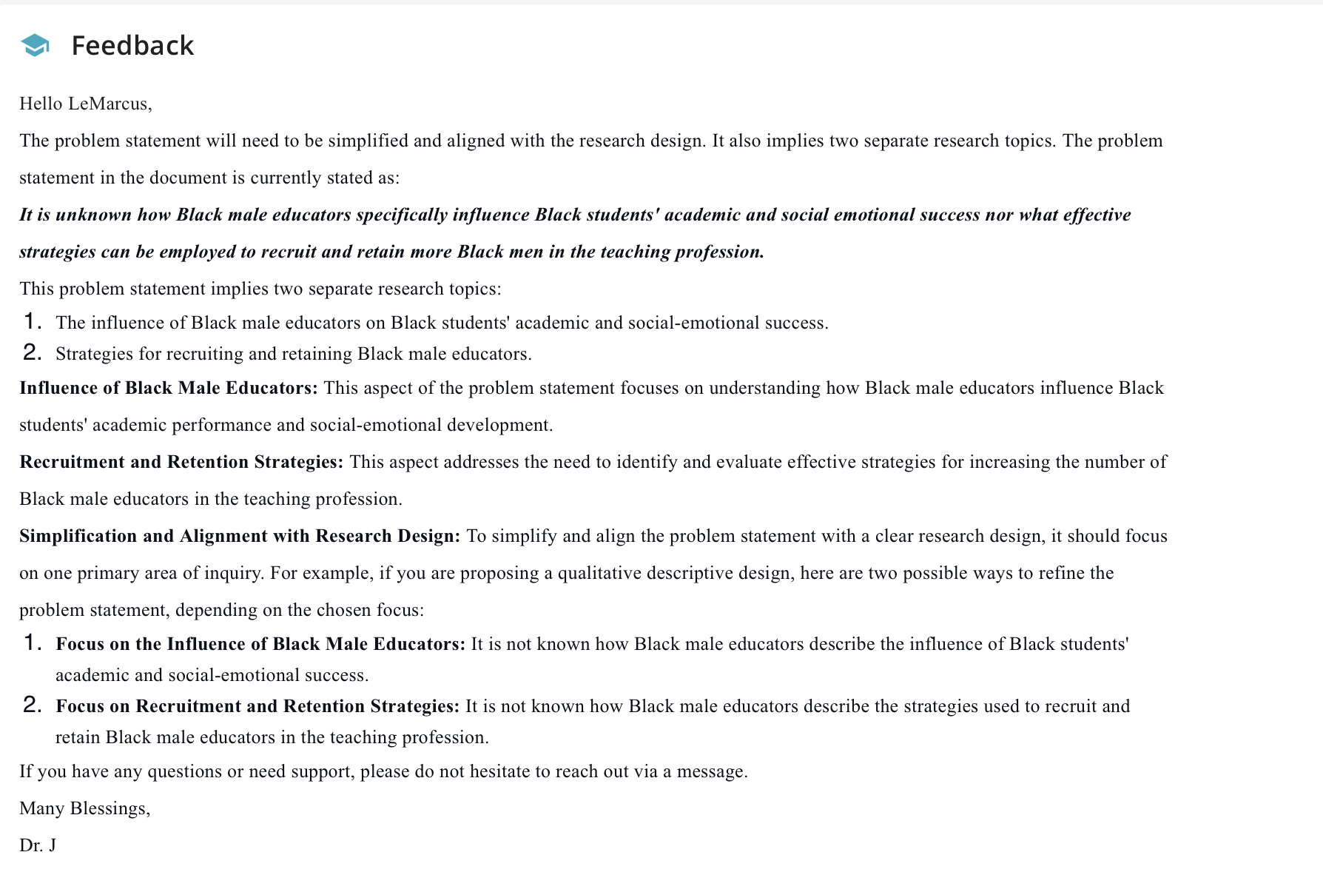Click the bold 'Recruitment and Retention Strategies:' label

coord(181,462)
